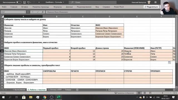
Task: Select cell Фамилия (ЛЕВСИМВ) header
Action: (x=137, y=48)
